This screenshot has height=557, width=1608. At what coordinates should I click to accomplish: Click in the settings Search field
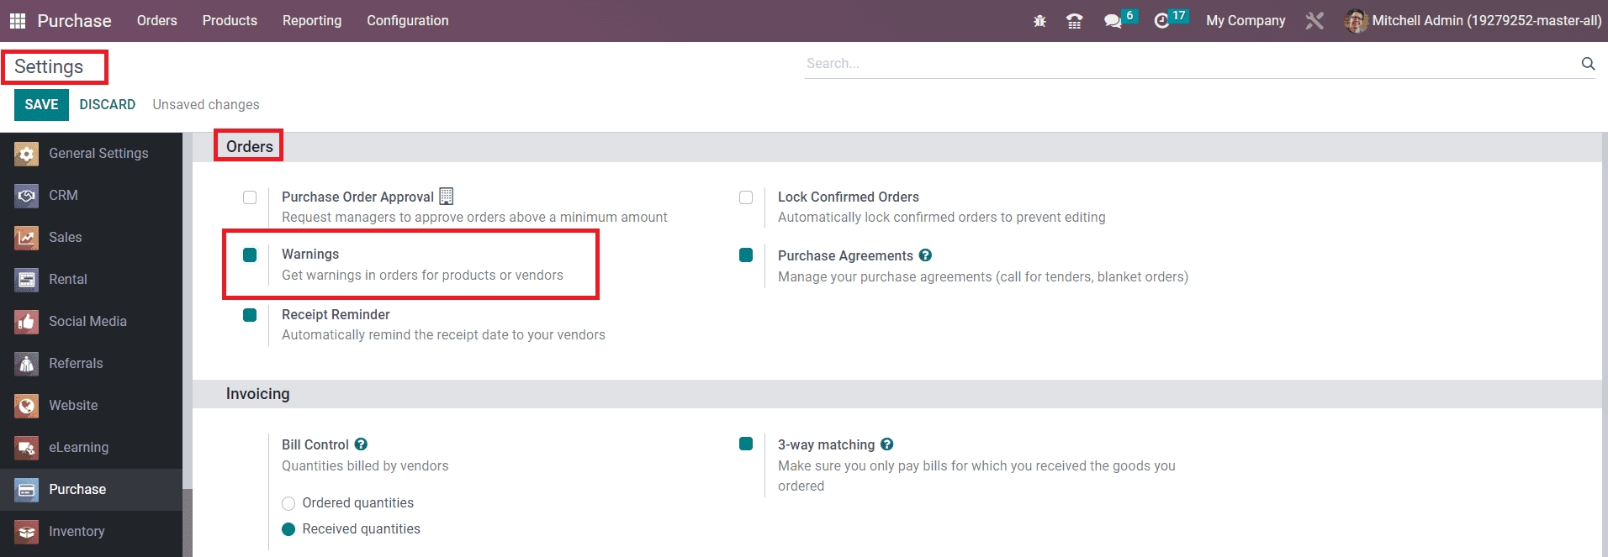tap(1186, 64)
